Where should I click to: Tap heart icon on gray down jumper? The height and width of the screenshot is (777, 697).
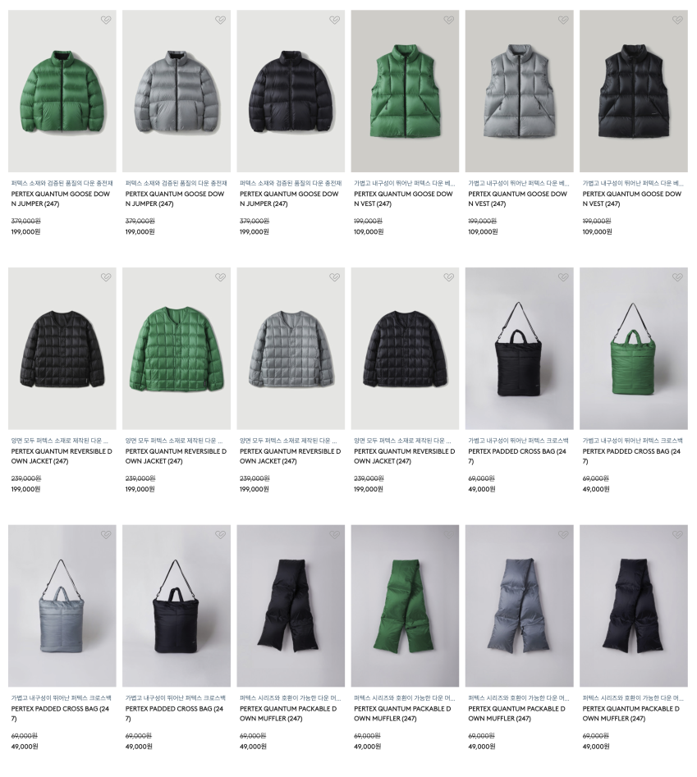click(220, 21)
